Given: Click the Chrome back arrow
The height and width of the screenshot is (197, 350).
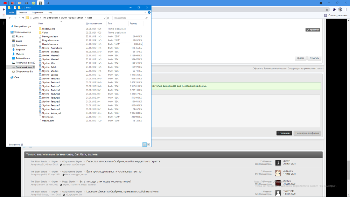Looking at the screenshot, I should coord(4,9).
